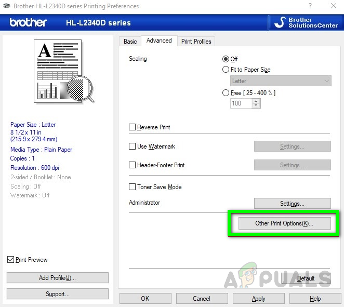Screen dimensions: 344x307
Task: Increase scaling percent with up arrow
Action: tap(256, 101)
